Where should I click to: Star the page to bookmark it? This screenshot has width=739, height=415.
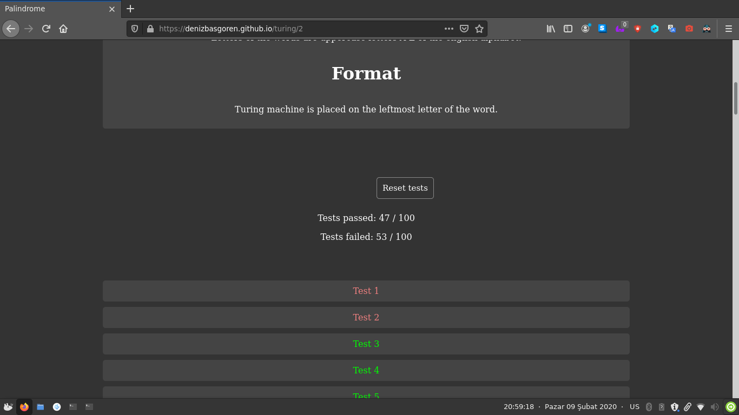[x=479, y=29]
